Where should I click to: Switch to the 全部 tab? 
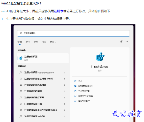click(20, 42)
